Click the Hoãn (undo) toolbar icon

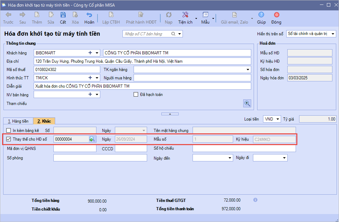tap(89, 15)
